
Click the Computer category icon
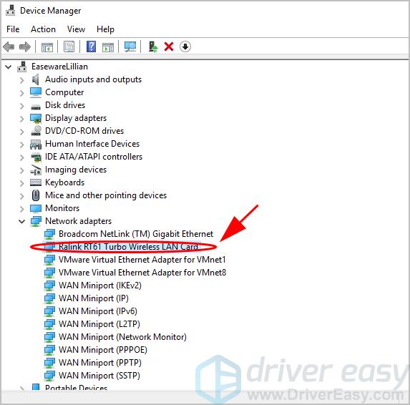pos(36,92)
